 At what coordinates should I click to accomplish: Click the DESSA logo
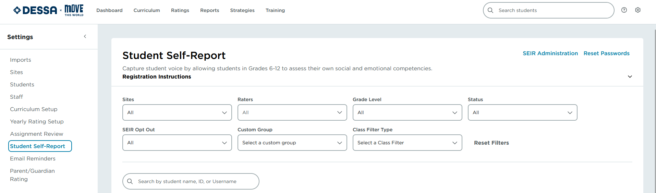coord(35,10)
